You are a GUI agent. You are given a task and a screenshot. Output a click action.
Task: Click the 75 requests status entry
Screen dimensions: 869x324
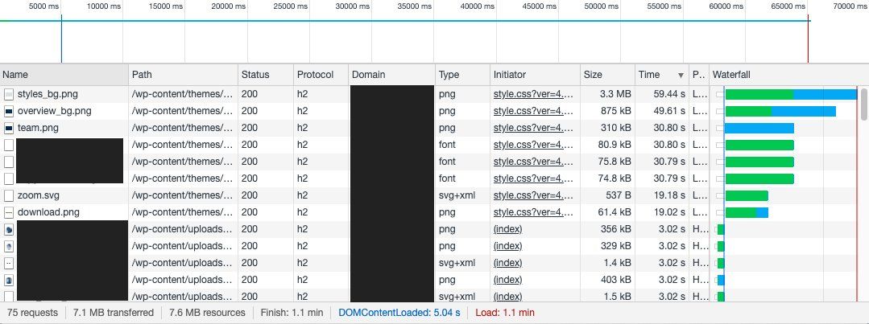33,313
